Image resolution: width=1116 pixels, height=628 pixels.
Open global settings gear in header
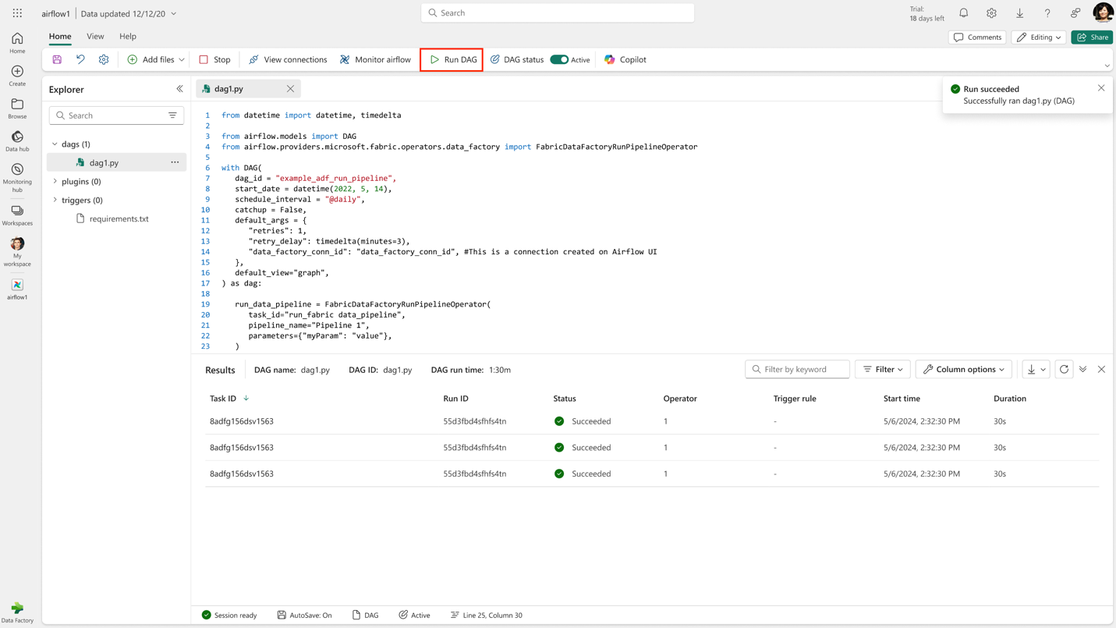(x=991, y=13)
